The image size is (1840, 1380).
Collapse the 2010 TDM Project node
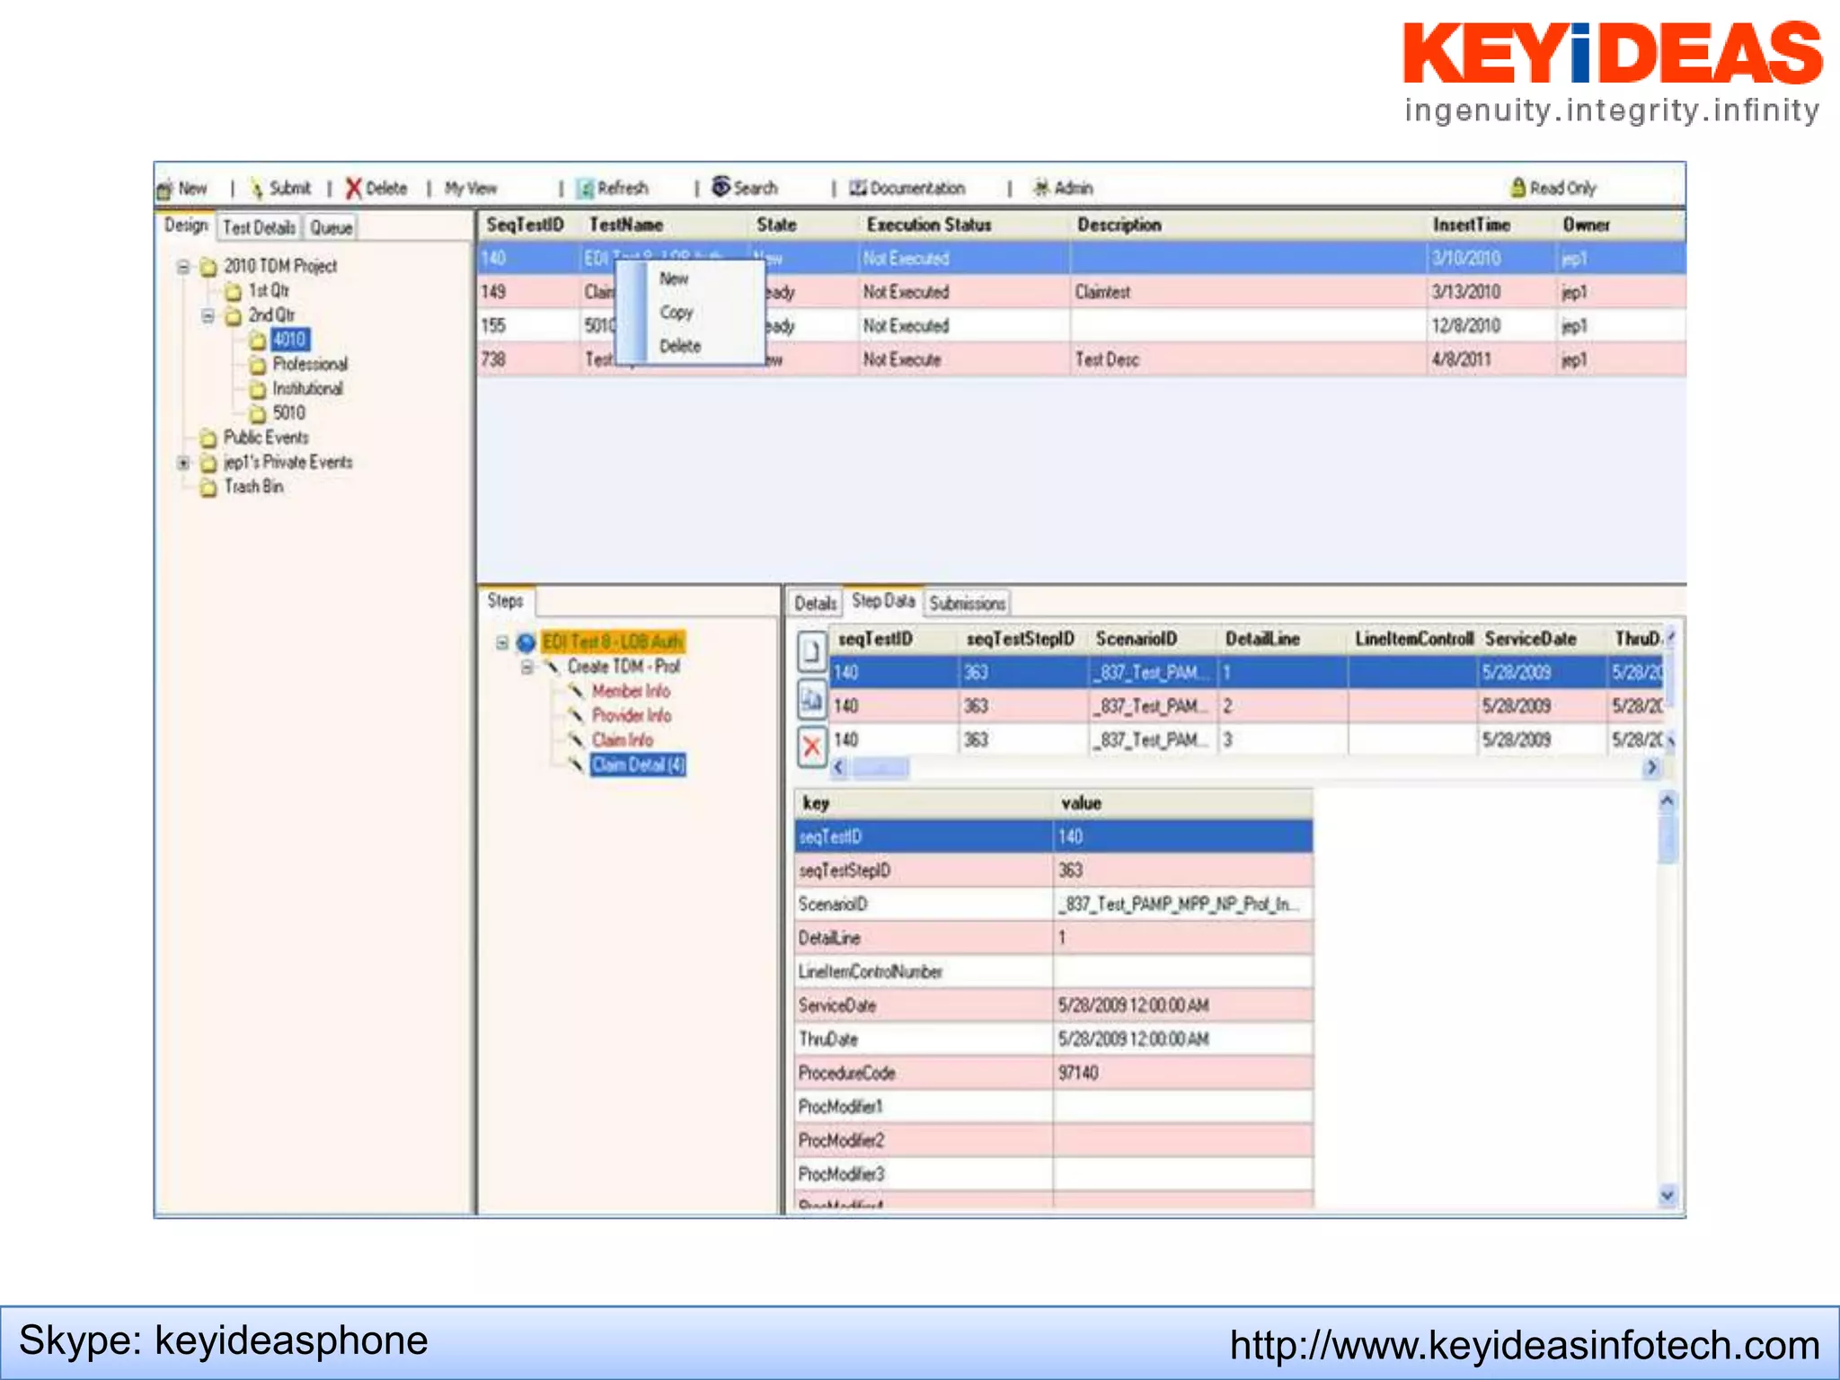coord(183,267)
